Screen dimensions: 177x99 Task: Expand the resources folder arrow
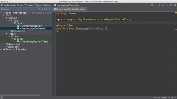[x=9, y=31]
